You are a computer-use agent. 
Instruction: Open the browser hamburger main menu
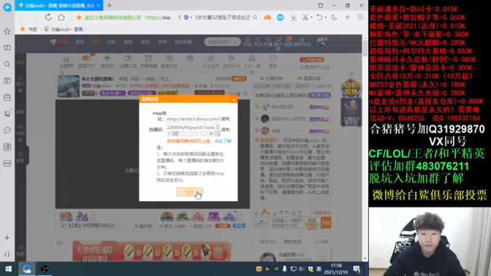point(360,18)
